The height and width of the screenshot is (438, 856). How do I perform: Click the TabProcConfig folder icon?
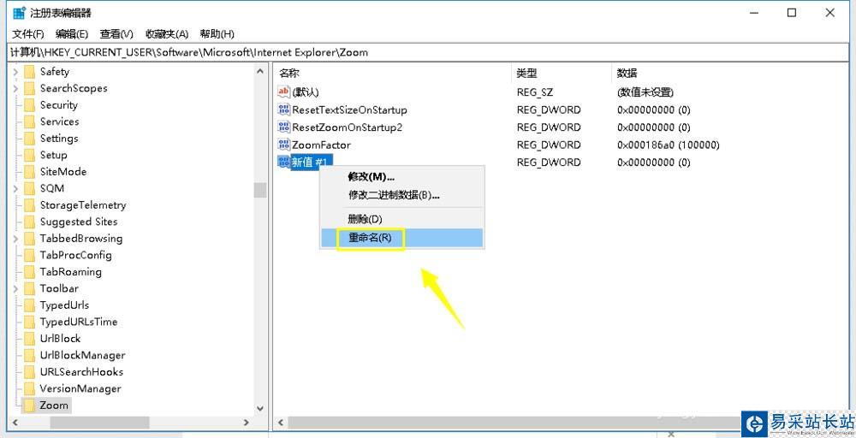pyautogui.click(x=29, y=255)
